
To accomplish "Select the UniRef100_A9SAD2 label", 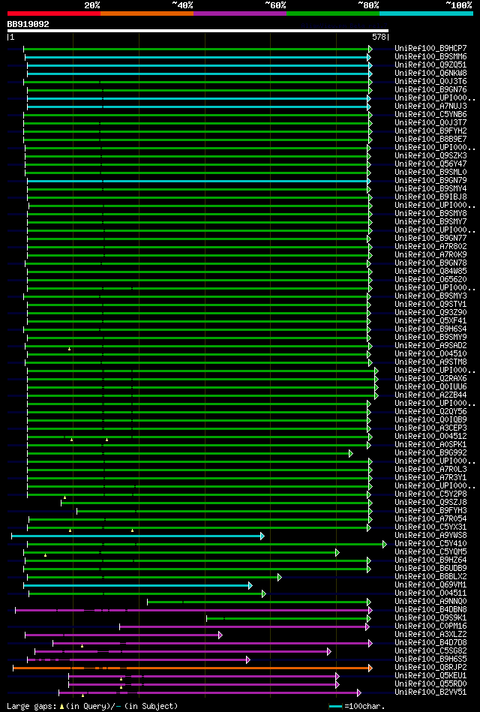I will (x=431, y=346).
